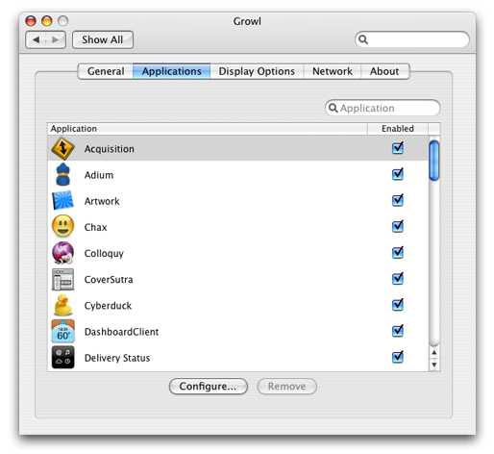The width and height of the screenshot is (494, 454).
Task: Click the Adium duck icon
Action: (x=62, y=175)
